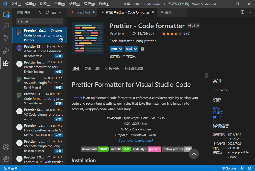Click gear icon beside the uninstall button

[x=142, y=49]
